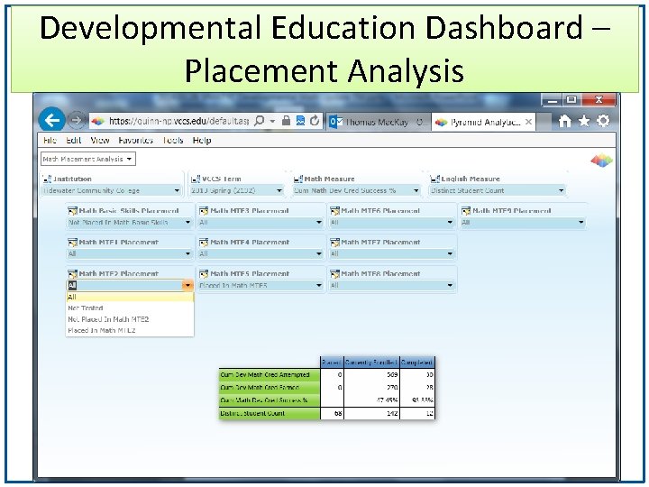Click the Math MTE8 Placement filter icon

click(x=334, y=274)
